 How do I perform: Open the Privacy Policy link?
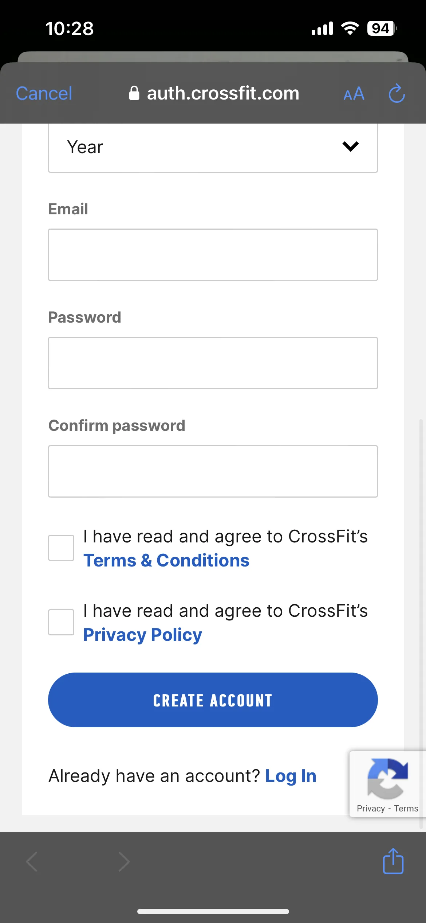pos(143,635)
